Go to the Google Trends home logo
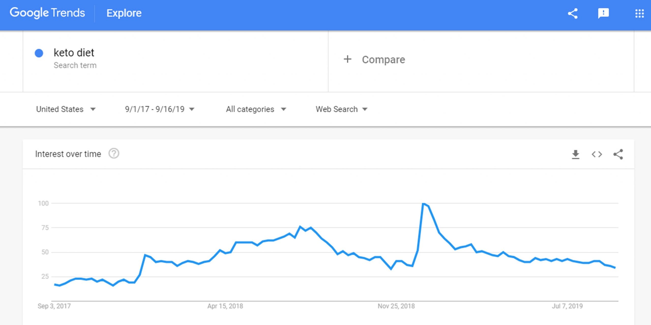The height and width of the screenshot is (325, 651). pos(47,13)
